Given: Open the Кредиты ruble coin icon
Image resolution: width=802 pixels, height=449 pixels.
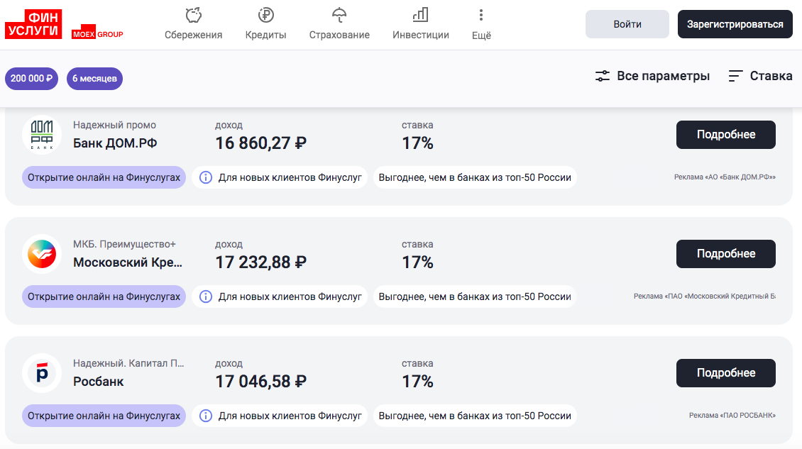Looking at the screenshot, I should pos(265,16).
